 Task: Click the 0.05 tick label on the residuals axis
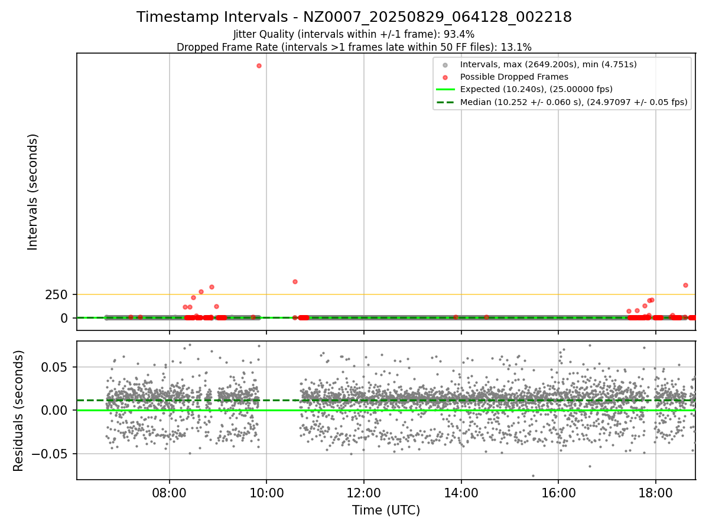[x=54, y=367]
